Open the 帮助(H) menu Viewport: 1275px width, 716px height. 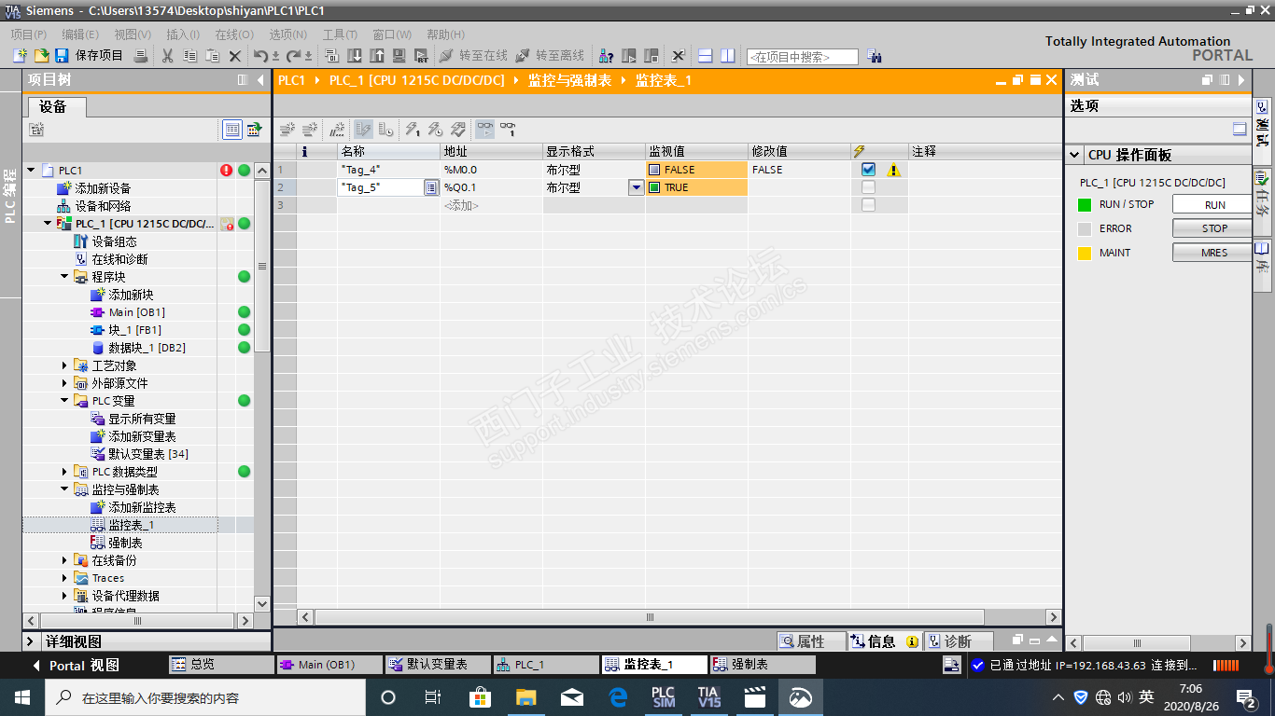click(x=445, y=34)
